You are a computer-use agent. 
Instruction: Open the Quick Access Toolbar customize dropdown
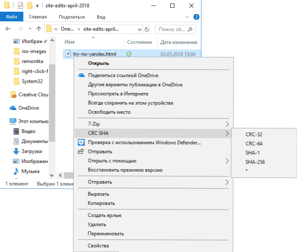pos(37,6)
